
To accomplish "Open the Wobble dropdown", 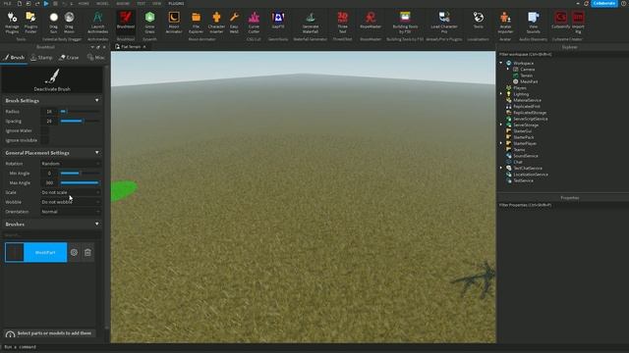I will 70,202.
